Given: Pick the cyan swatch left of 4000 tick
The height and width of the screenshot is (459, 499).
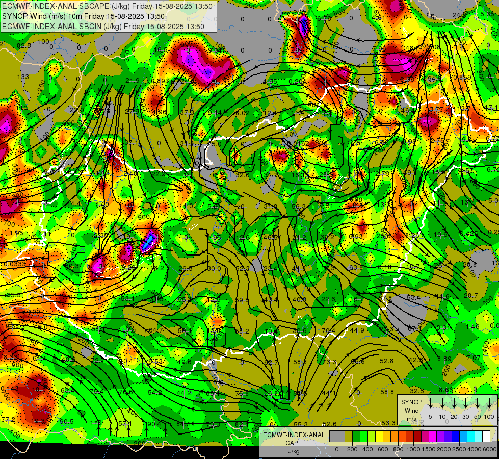Looking at the screenshot, I should point(471,436).
